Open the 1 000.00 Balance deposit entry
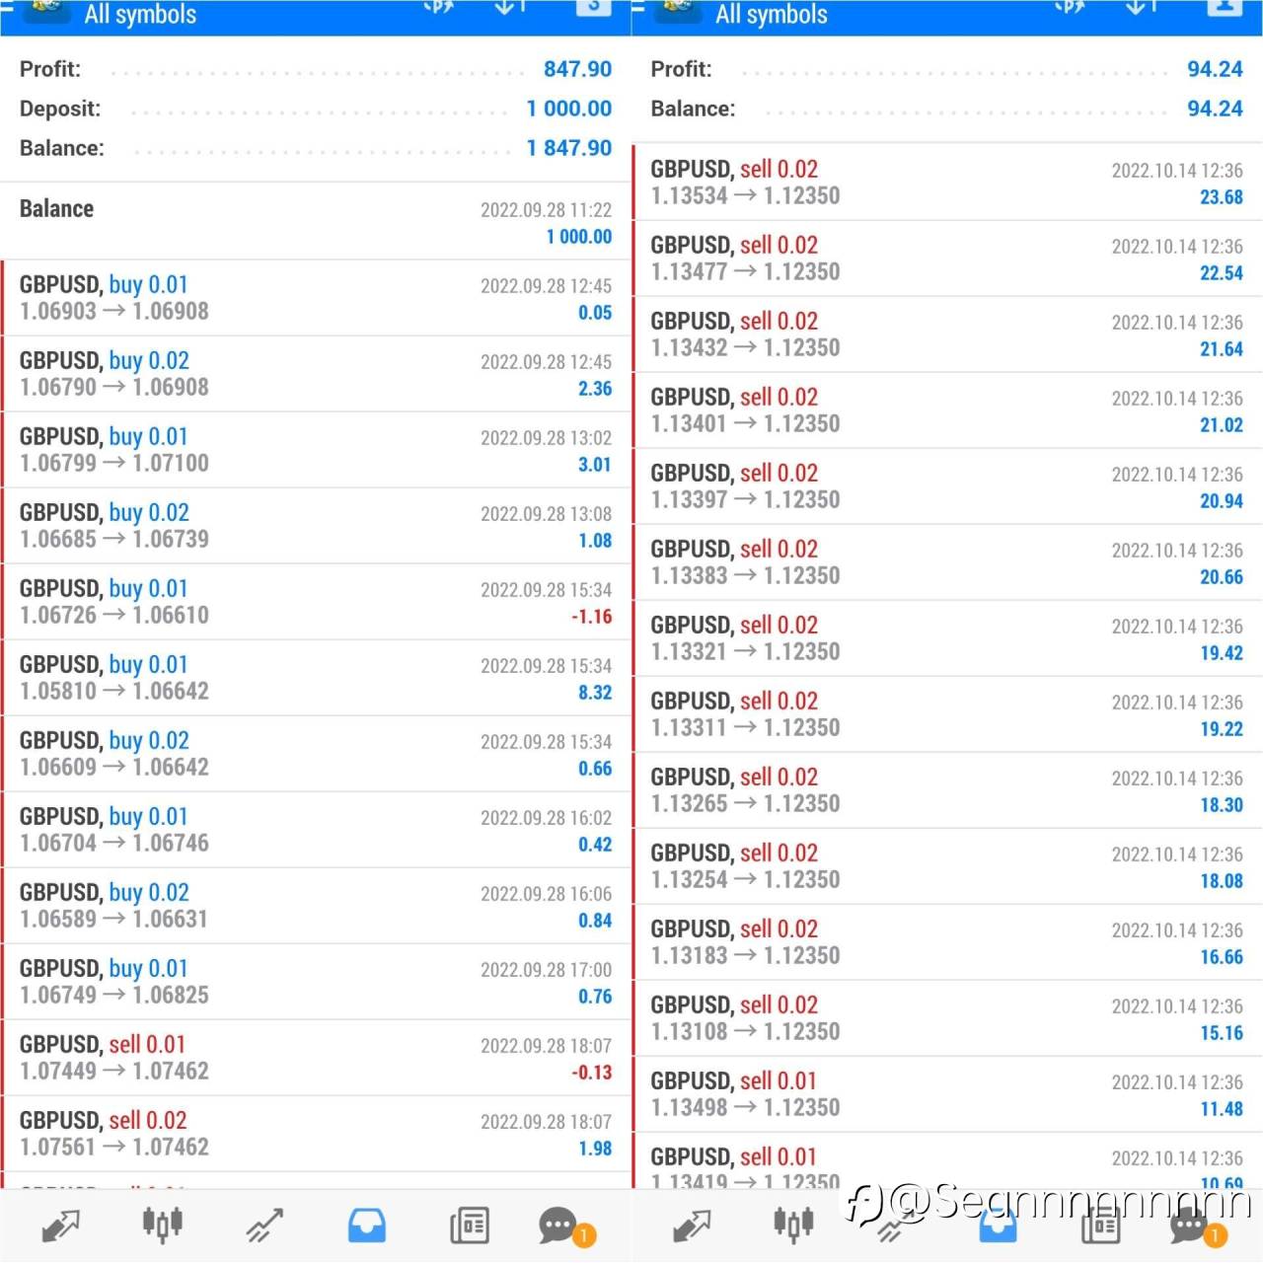The width and height of the screenshot is (1263, 1263). (316, 222)
